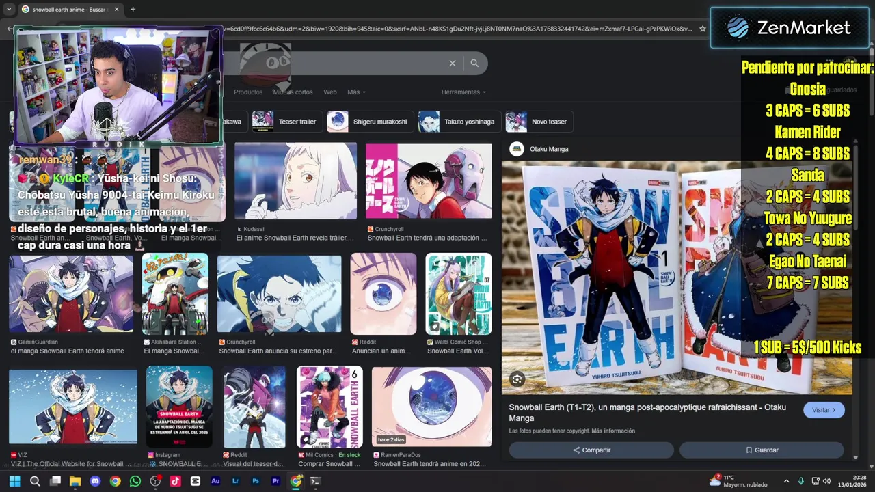Open Windows Start menu

[14, 481]
